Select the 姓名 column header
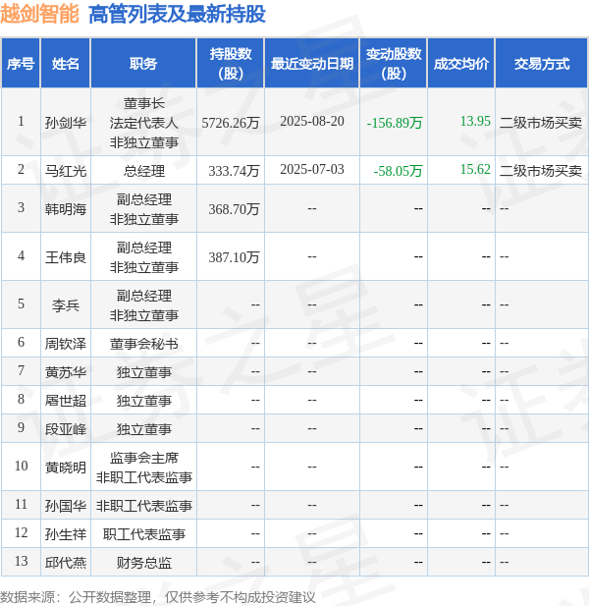The width and height of the screenshot is (589, 606). point(65,64)
